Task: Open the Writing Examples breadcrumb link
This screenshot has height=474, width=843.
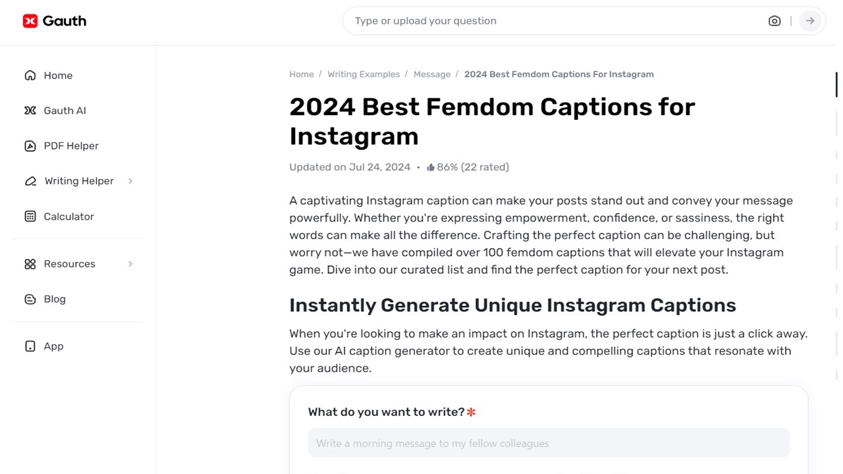Action: (364, 74)
